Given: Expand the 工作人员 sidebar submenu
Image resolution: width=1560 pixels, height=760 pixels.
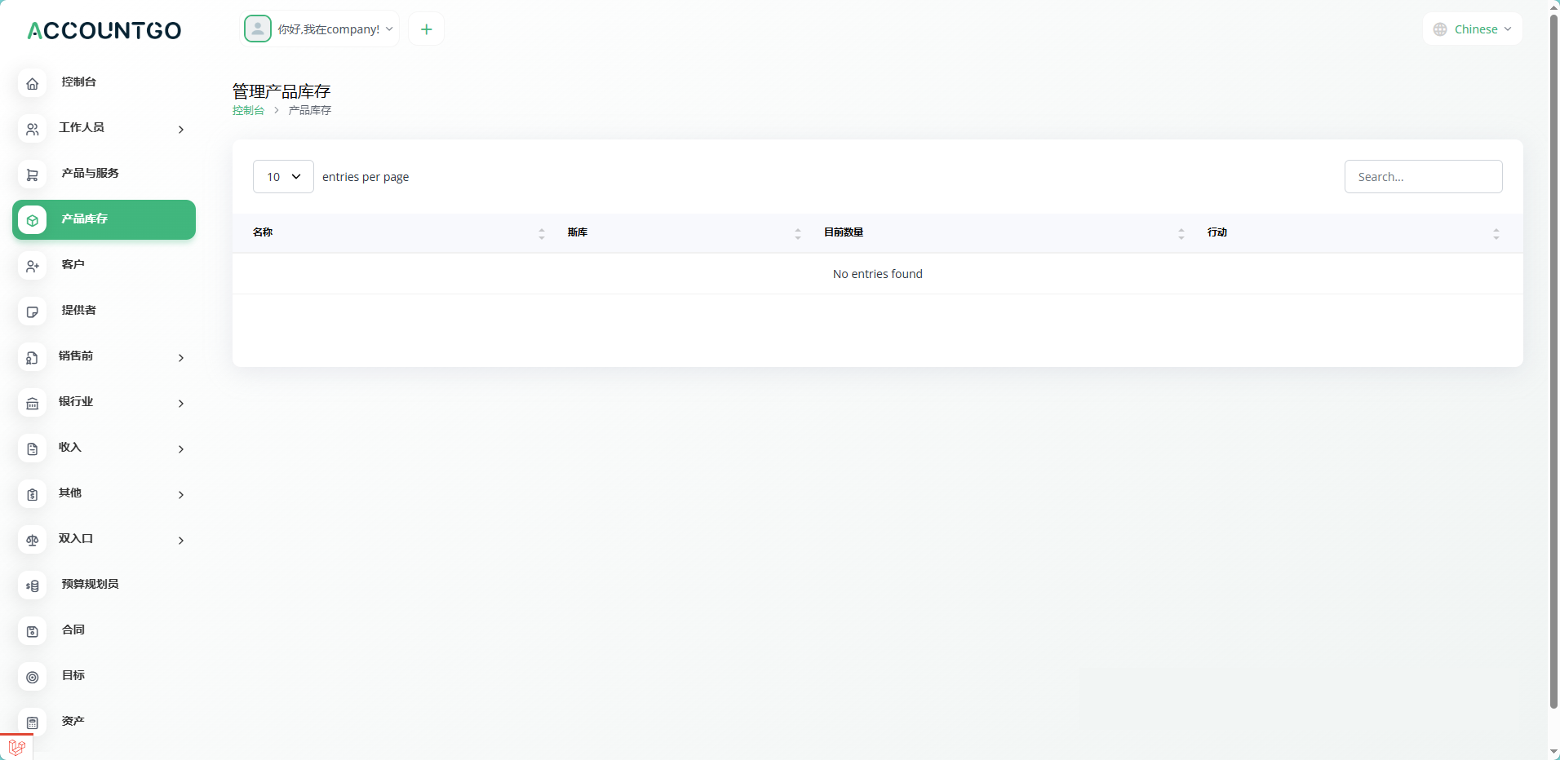Looking at the screenshot, I should tap(180, 129).
